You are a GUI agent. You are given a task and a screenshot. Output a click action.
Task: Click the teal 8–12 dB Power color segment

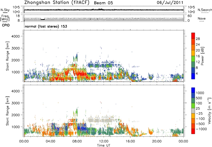click(193, 64)
